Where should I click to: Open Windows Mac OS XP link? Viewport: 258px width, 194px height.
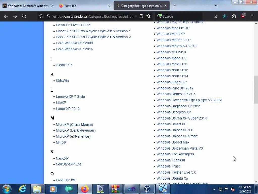[173, 28]
